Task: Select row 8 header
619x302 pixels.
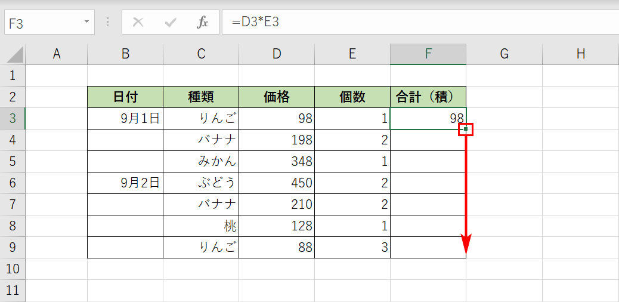Action: coord(13,226)
